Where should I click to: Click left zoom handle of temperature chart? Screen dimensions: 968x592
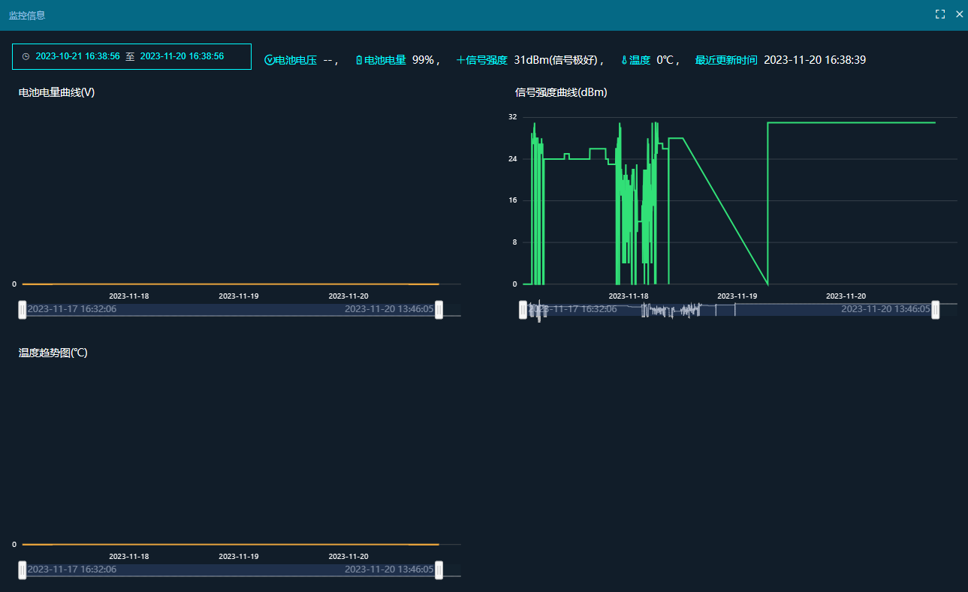point(23,570)
